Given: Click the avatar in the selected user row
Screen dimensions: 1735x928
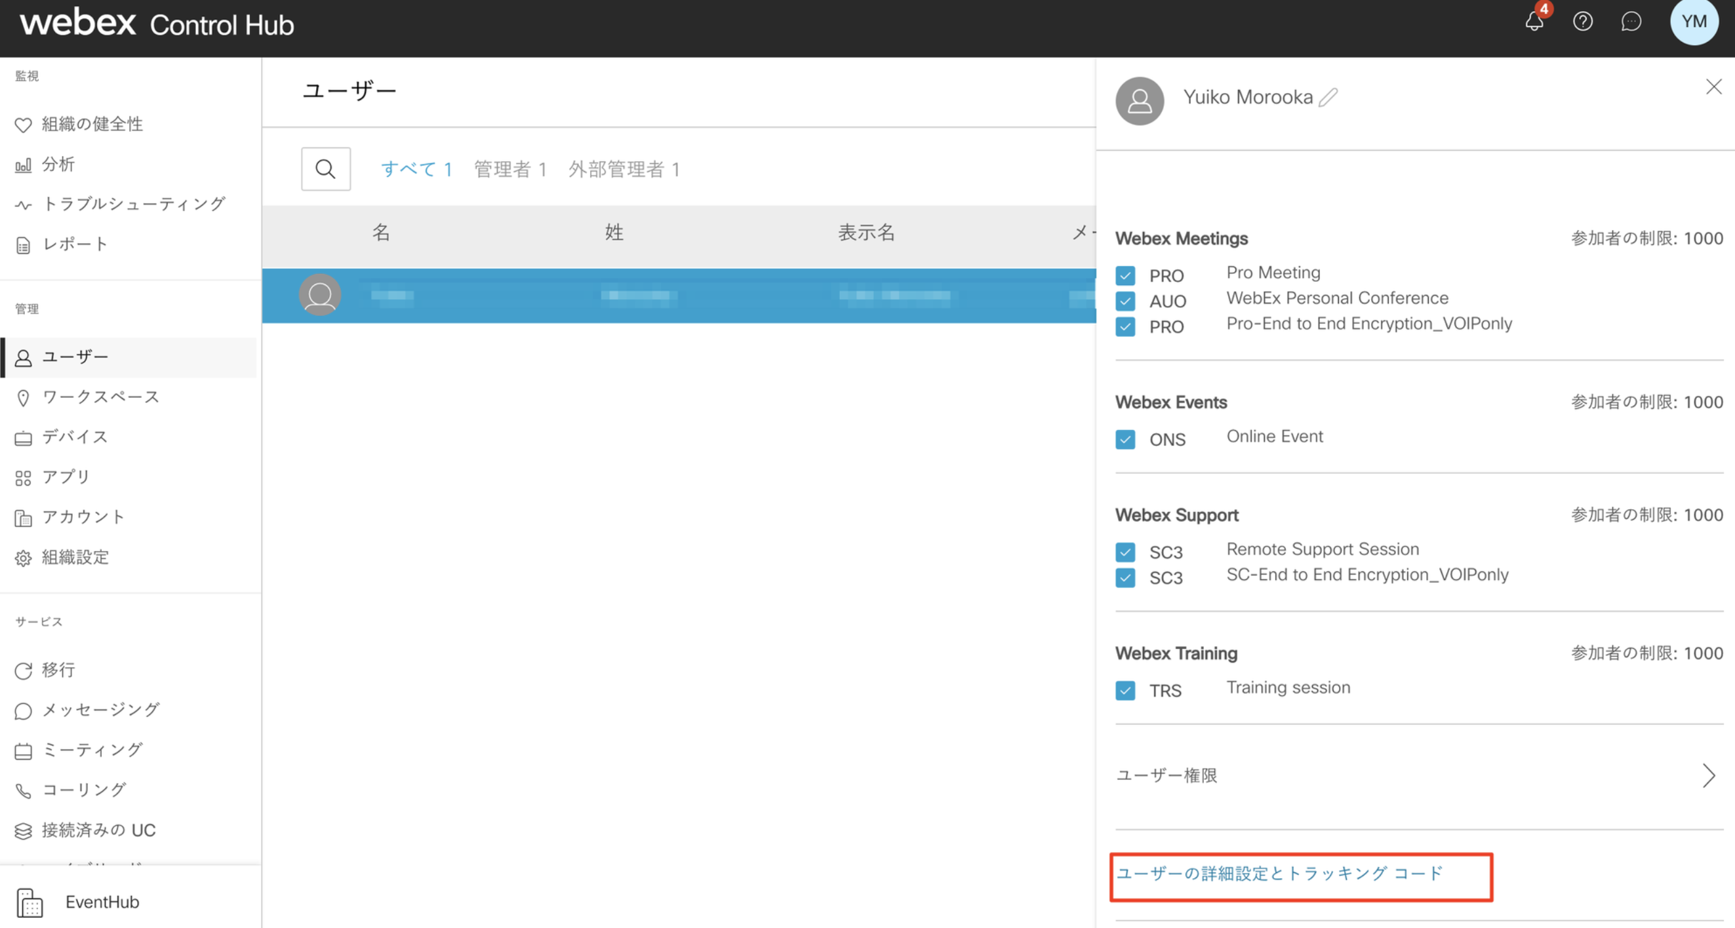Looking at the screenshot, I should 320,295.
